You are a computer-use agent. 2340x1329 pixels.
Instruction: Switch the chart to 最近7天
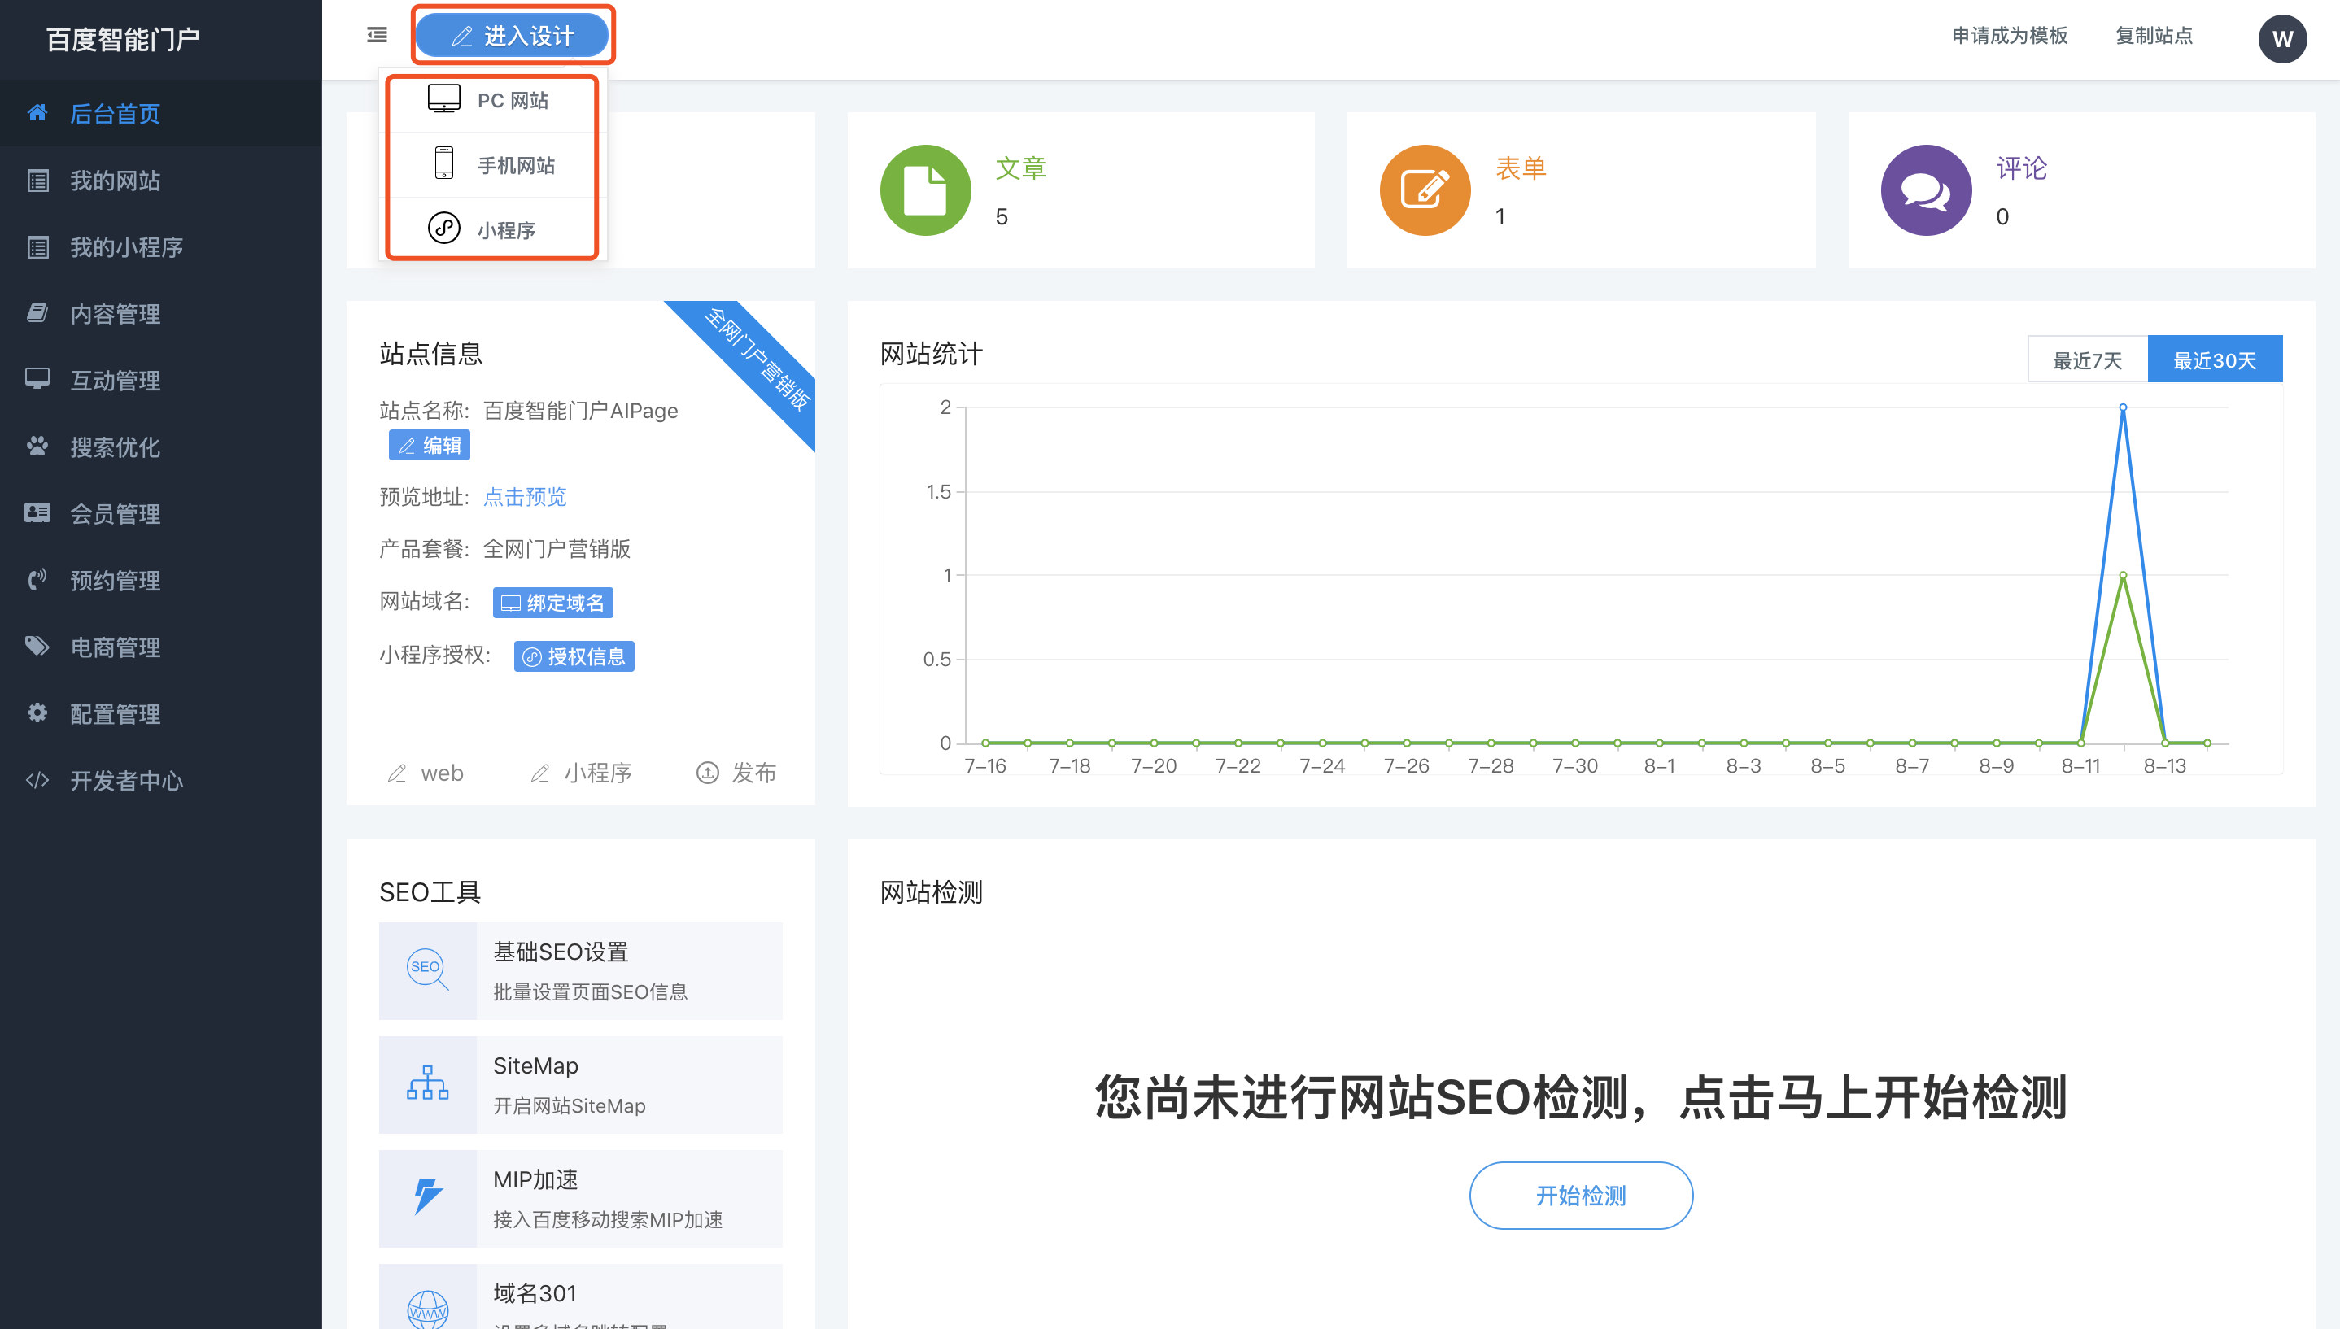(2087, 359)
